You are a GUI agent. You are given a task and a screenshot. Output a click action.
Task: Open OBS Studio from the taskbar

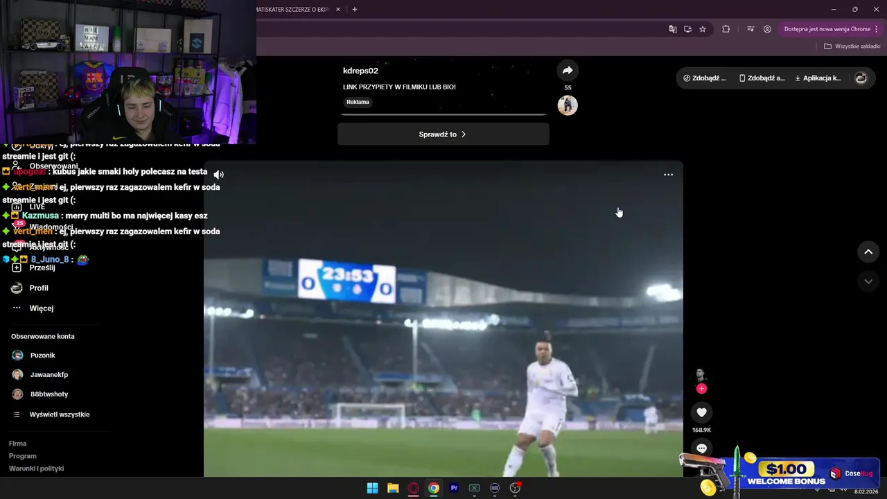(x=515, y=488)
